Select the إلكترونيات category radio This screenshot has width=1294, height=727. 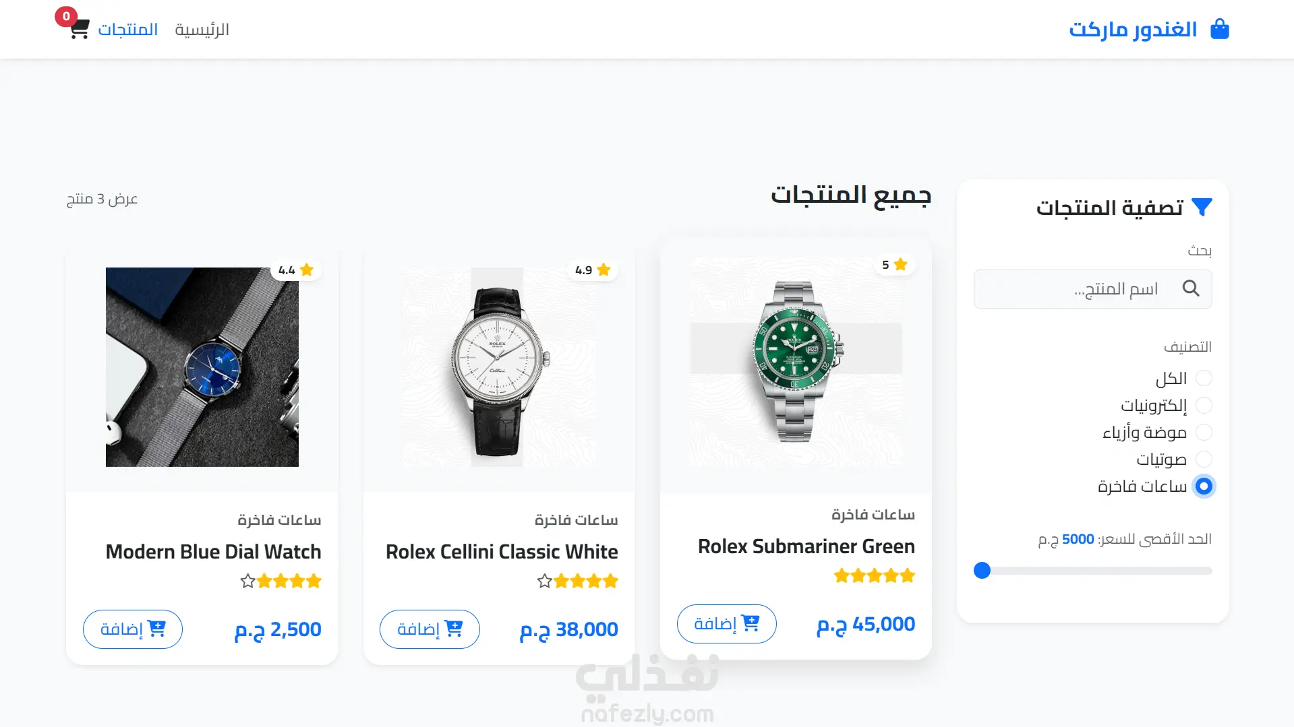click(x=1204, y=405)
